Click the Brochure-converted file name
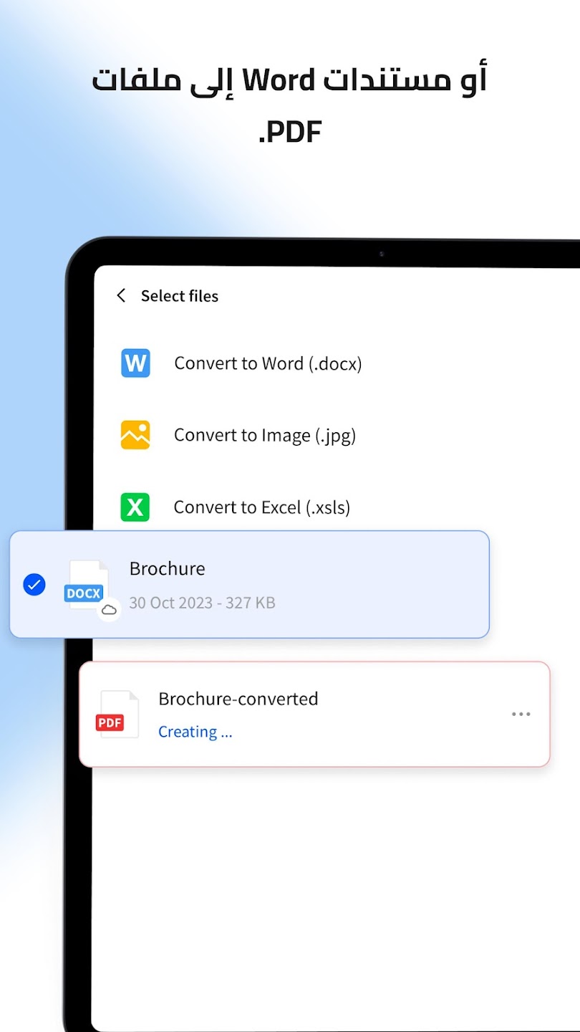 click(x=238, y=699)
